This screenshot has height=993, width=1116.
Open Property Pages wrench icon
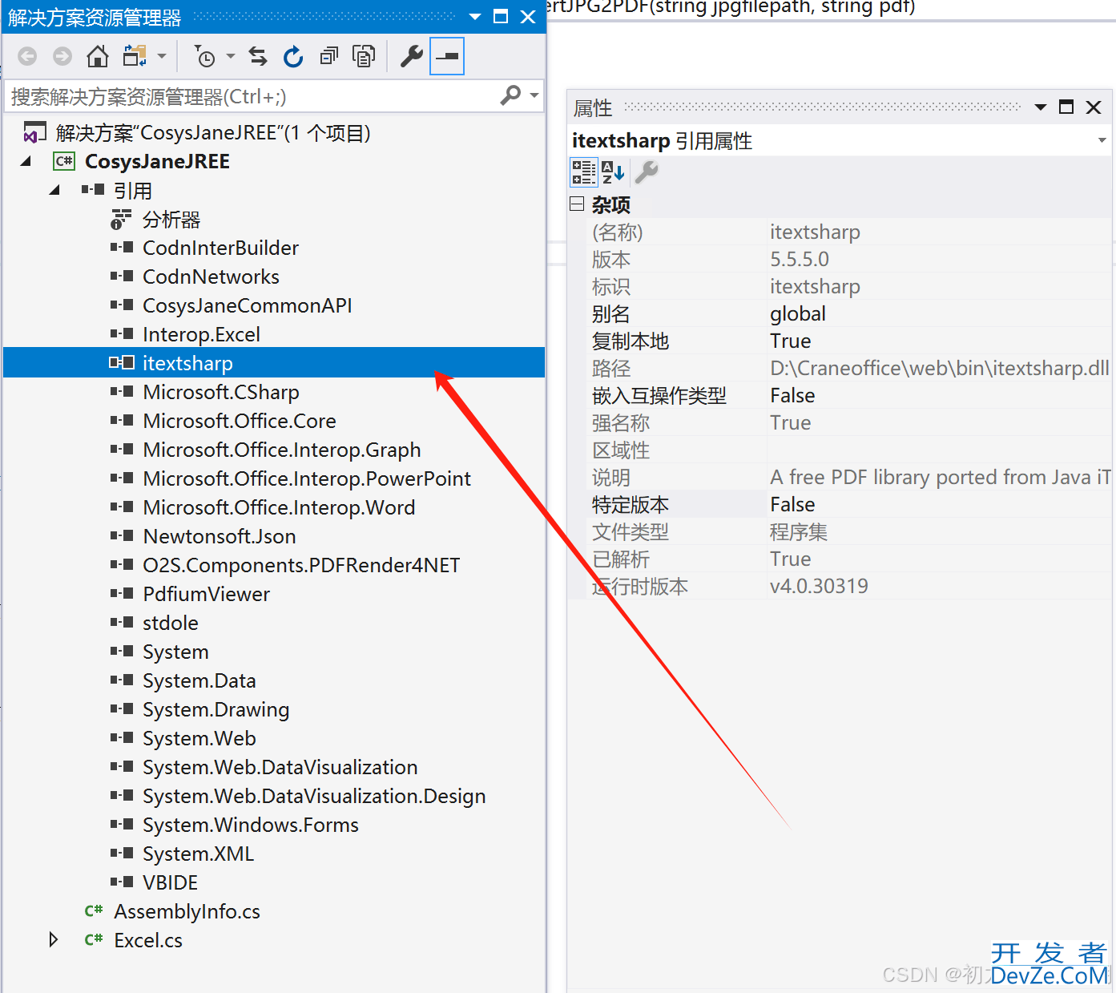647,172
